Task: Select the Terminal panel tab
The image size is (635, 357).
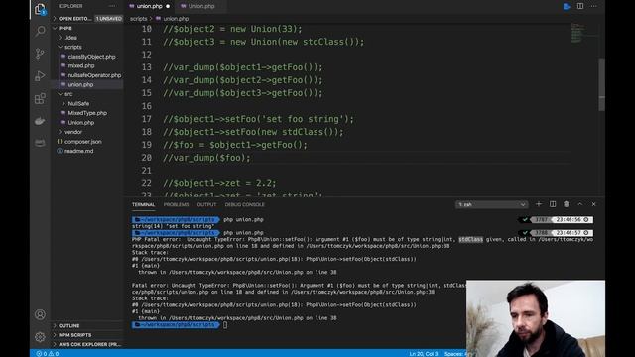Action: [143, 205]
